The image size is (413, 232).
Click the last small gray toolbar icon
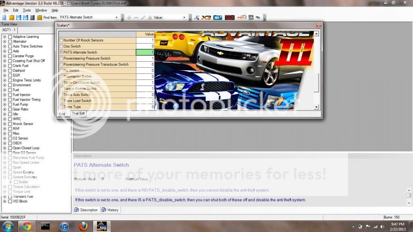point(258,18)
